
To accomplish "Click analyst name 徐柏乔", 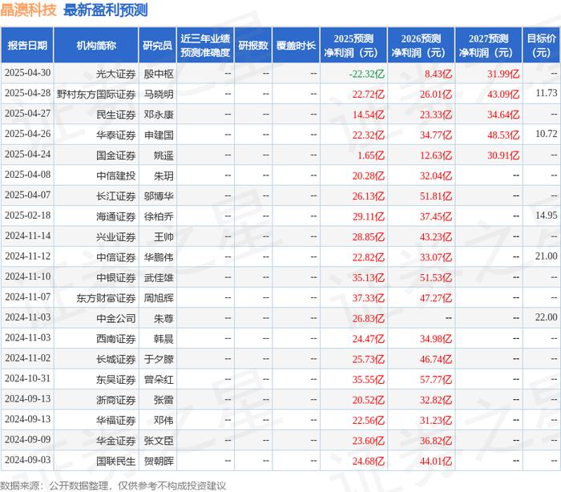I will [x=159, y=217].
